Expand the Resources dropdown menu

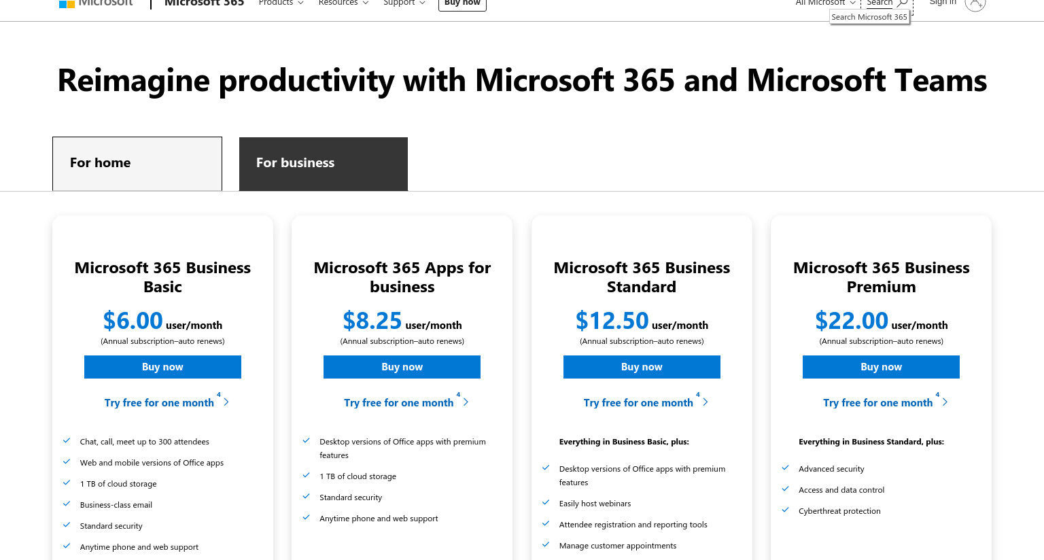[343, 3]
